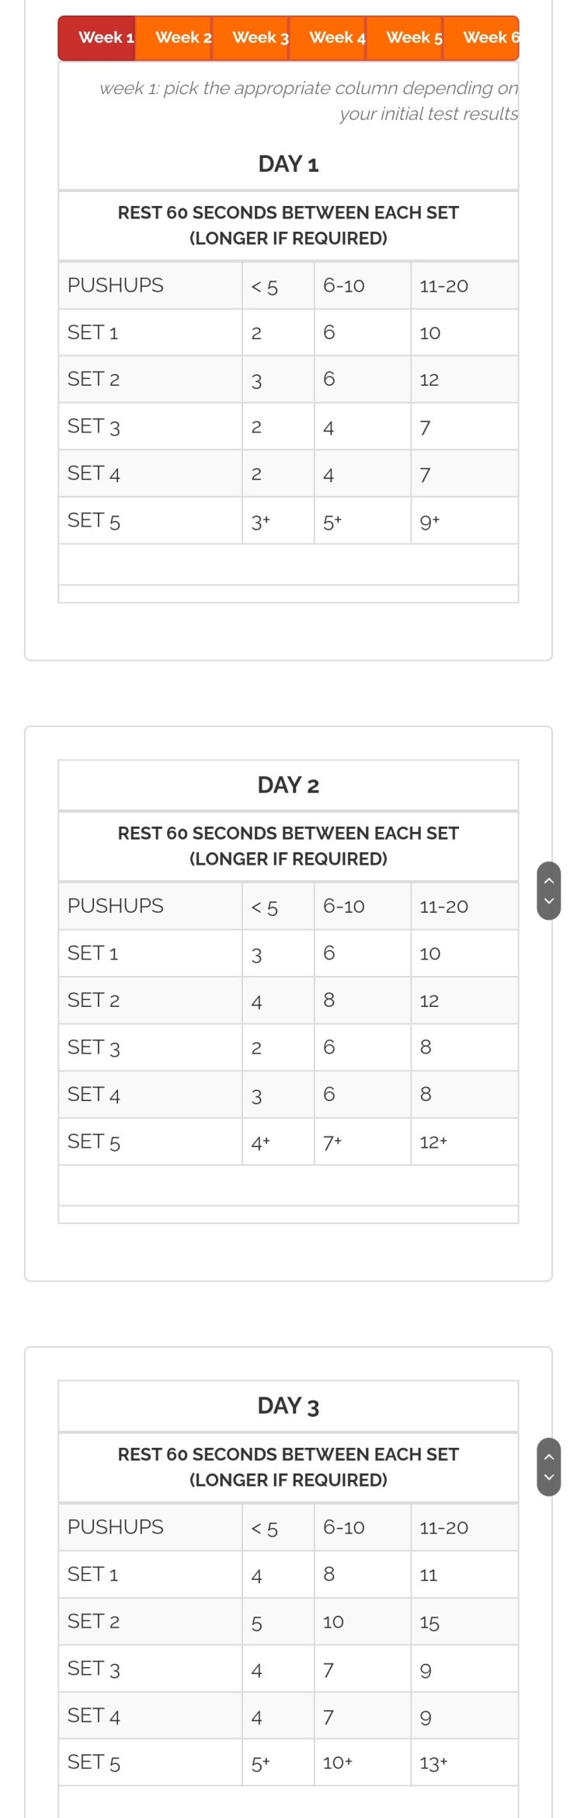Open the partially visible Week 6 tab

(481, 38)
